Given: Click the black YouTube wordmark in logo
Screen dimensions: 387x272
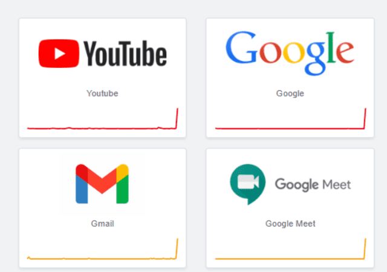Looking at the screenshot, I should [x=125, y=54].
